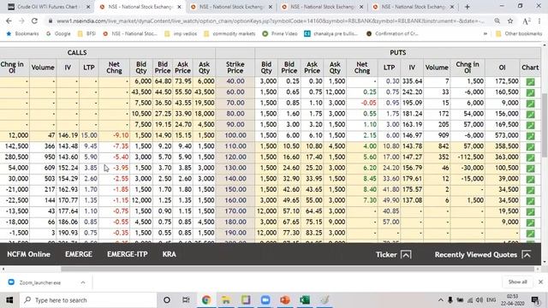Open Prime Video bookmark
This screenshot has height=308, width=548.
tap(280, 34)
